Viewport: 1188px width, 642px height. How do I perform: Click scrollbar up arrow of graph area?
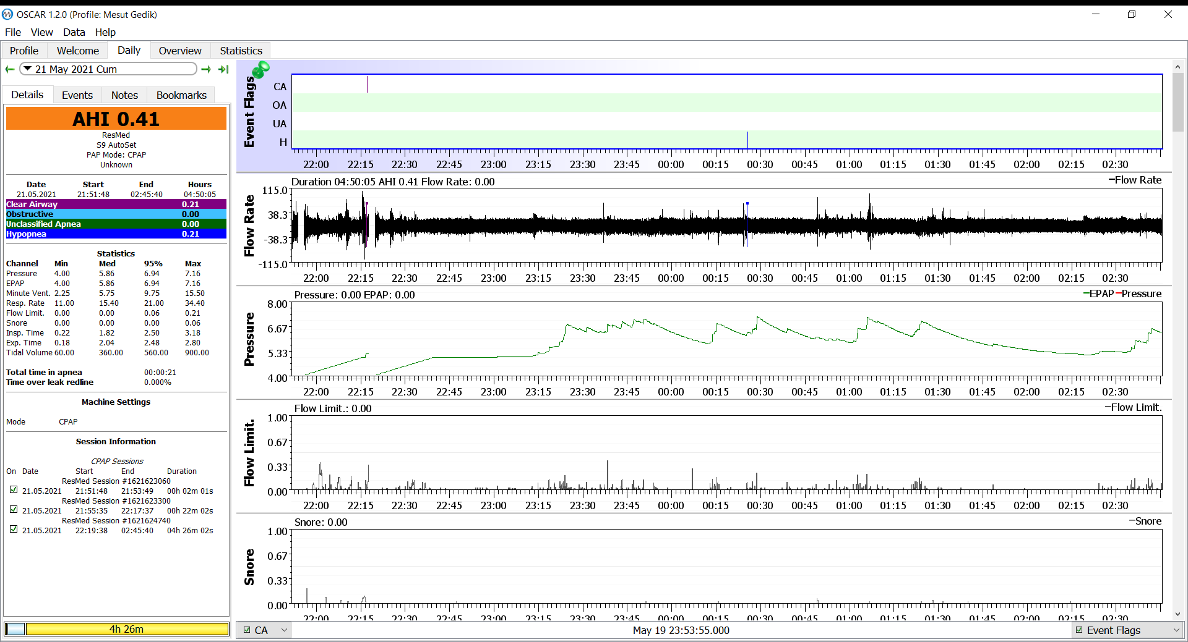point(1177,67)
